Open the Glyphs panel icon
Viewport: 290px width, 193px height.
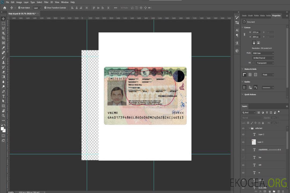tap(237, 43)
